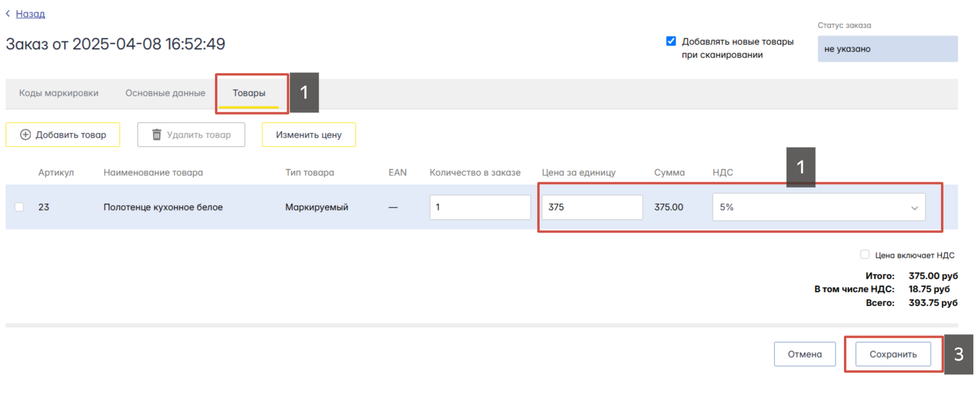Go back via the Назад link
Screen dimensions: 977x400
[30, 14]
